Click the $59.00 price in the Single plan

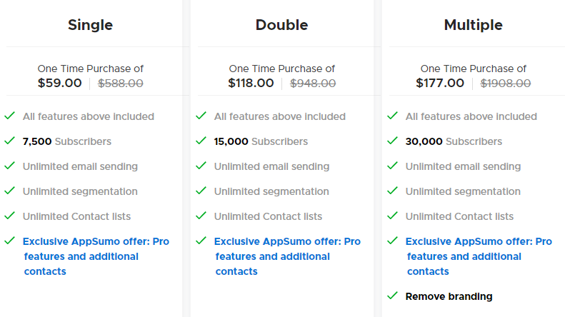click(x=60, y=84)
